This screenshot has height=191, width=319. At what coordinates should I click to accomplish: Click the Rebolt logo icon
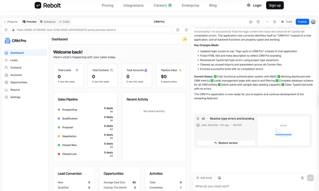(x=38, y=5)
